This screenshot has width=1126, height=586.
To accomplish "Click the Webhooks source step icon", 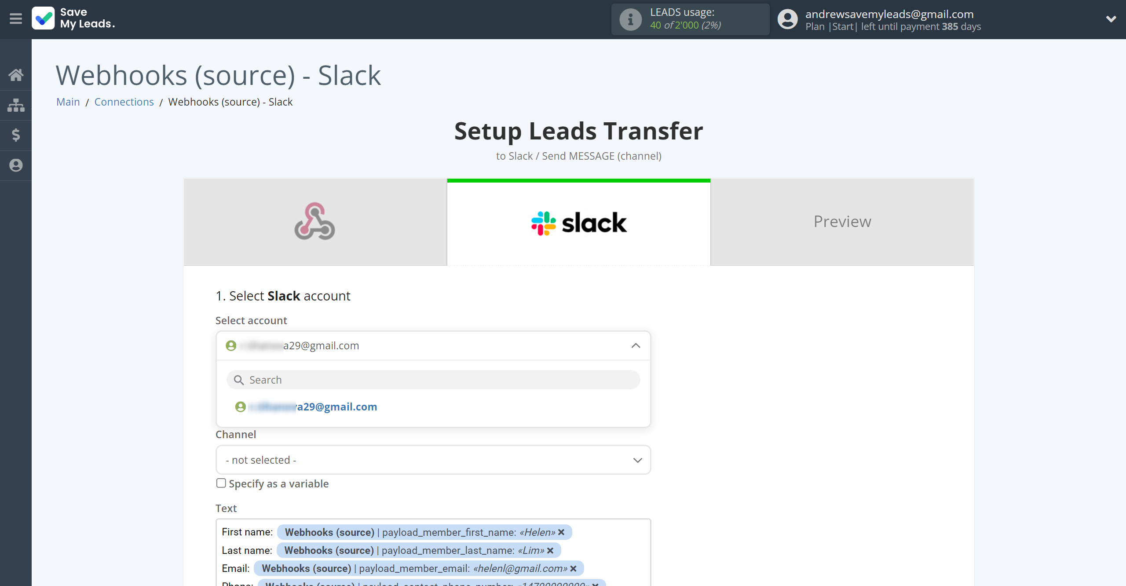I will (x=315, y=221).
